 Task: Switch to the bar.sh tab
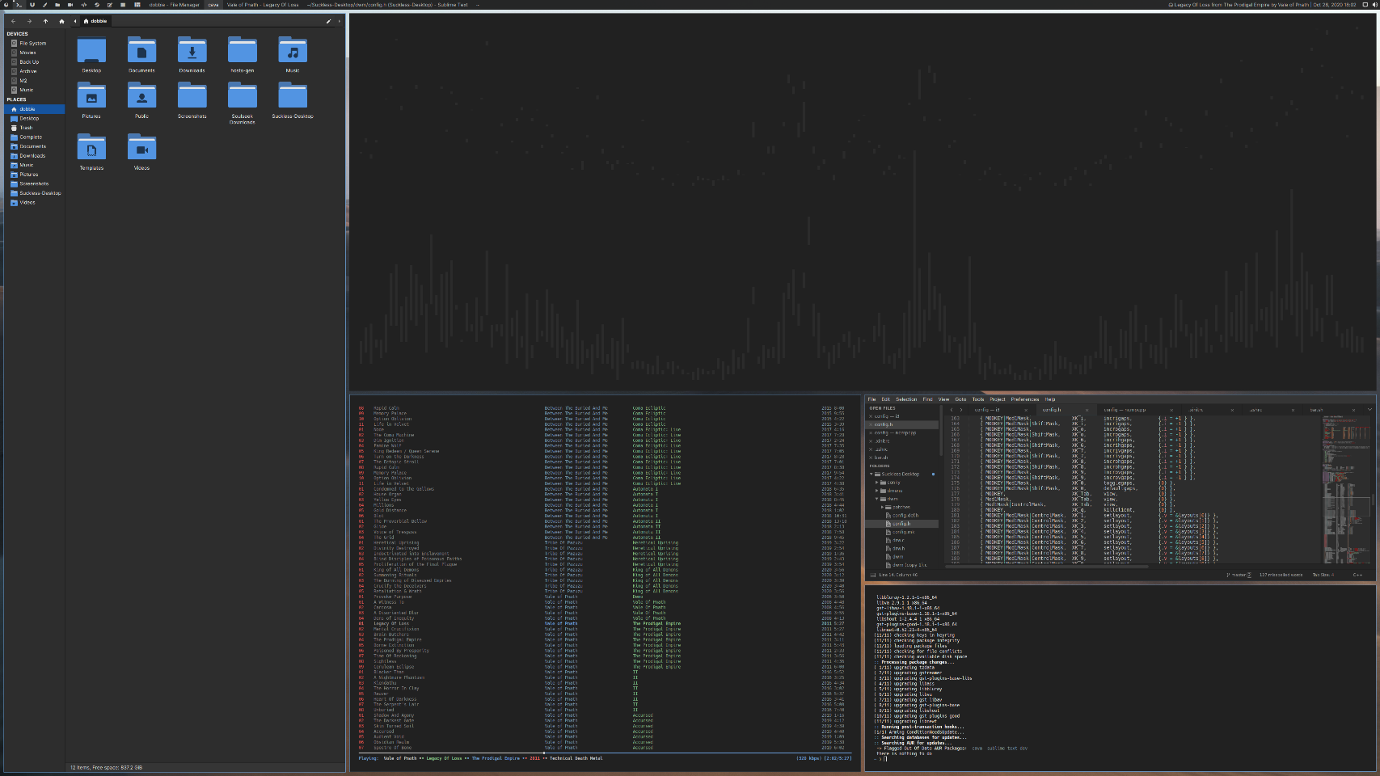[1317, 410]
